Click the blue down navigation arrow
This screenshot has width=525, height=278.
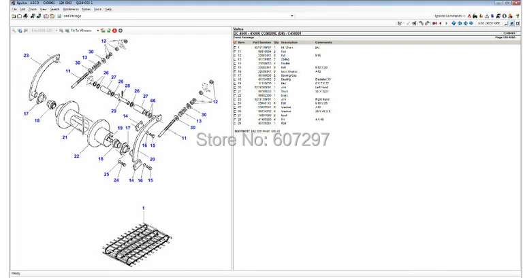click(x=471, y=23)
